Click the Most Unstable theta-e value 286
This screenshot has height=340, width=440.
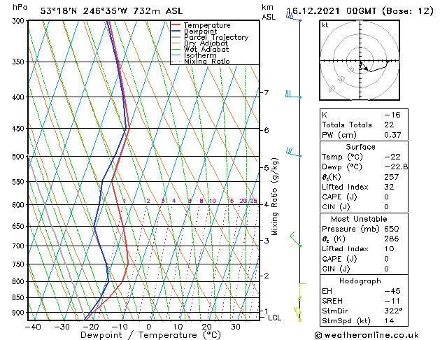click(392, 239)
